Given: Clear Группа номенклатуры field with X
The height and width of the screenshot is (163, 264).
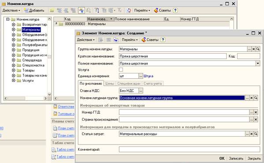Looking at the screenshot, I should (253, 49).
